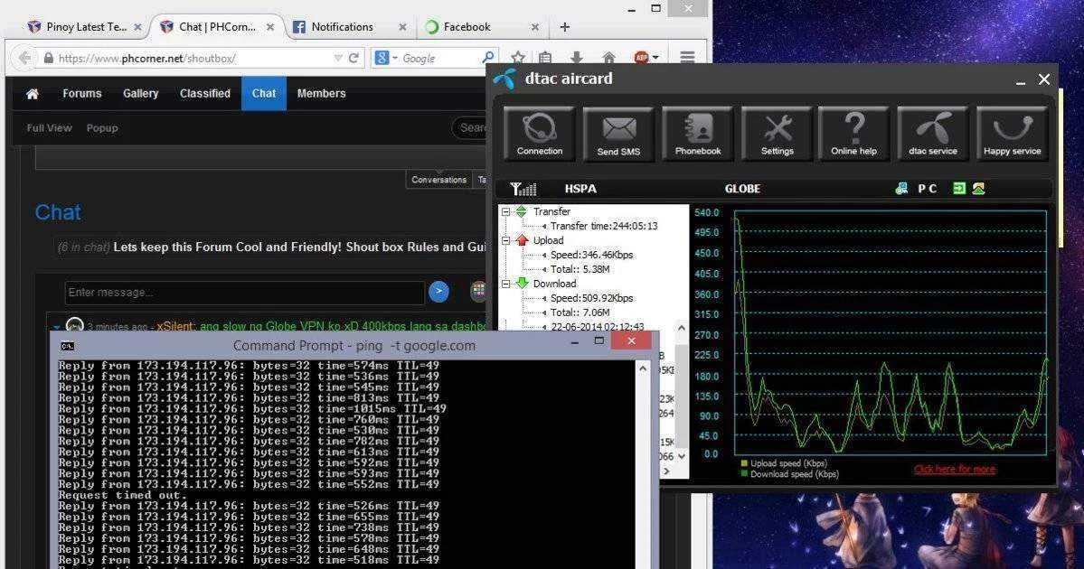
Task: Open the Connection panel in dtac aircard
Action: (x=539, y=134)
